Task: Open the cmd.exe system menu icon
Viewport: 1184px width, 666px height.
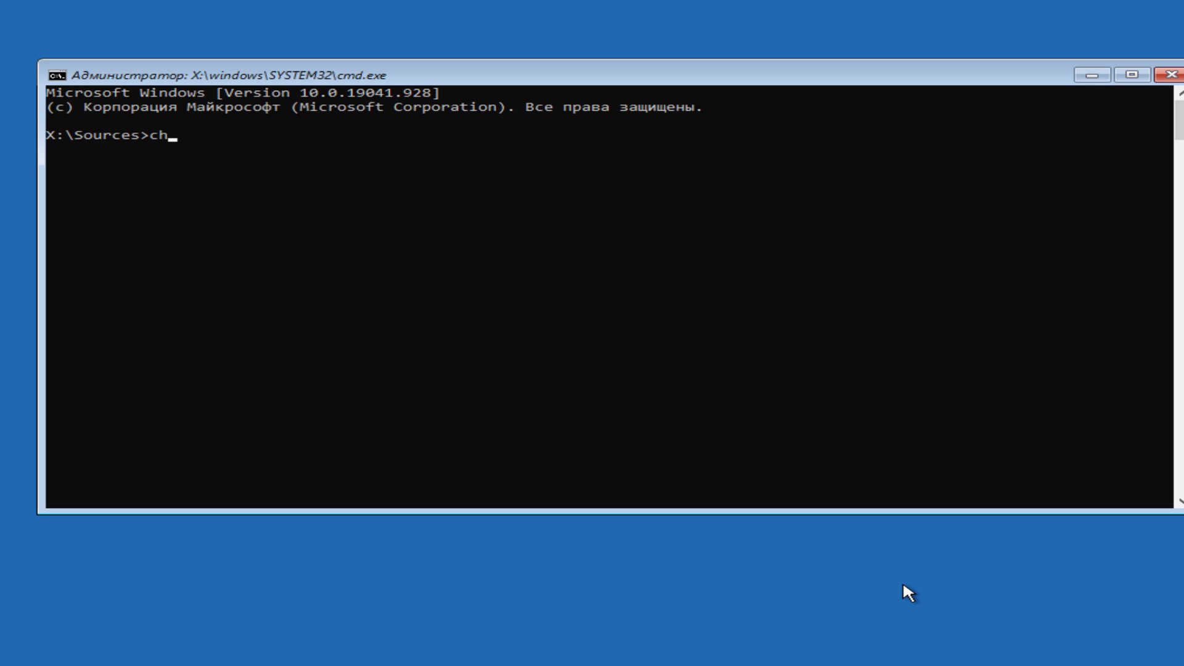Action: pyautogui.click(x=57, y=75)
